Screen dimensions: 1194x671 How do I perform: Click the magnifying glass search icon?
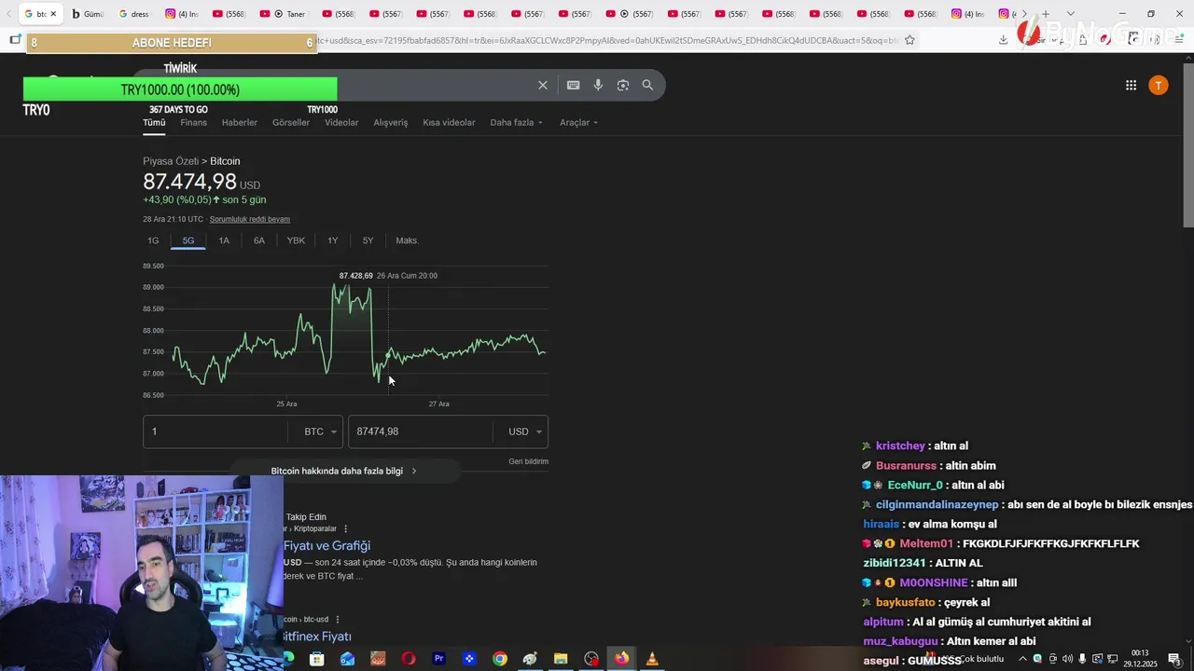(x=647, y=85)
